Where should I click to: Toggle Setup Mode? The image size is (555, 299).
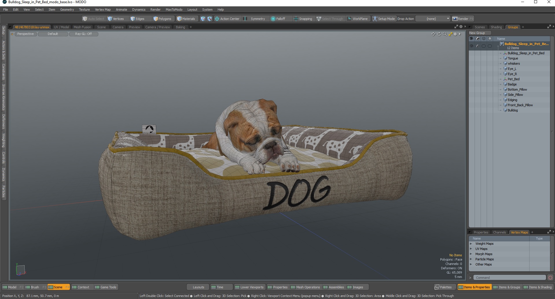pos(384,19)
